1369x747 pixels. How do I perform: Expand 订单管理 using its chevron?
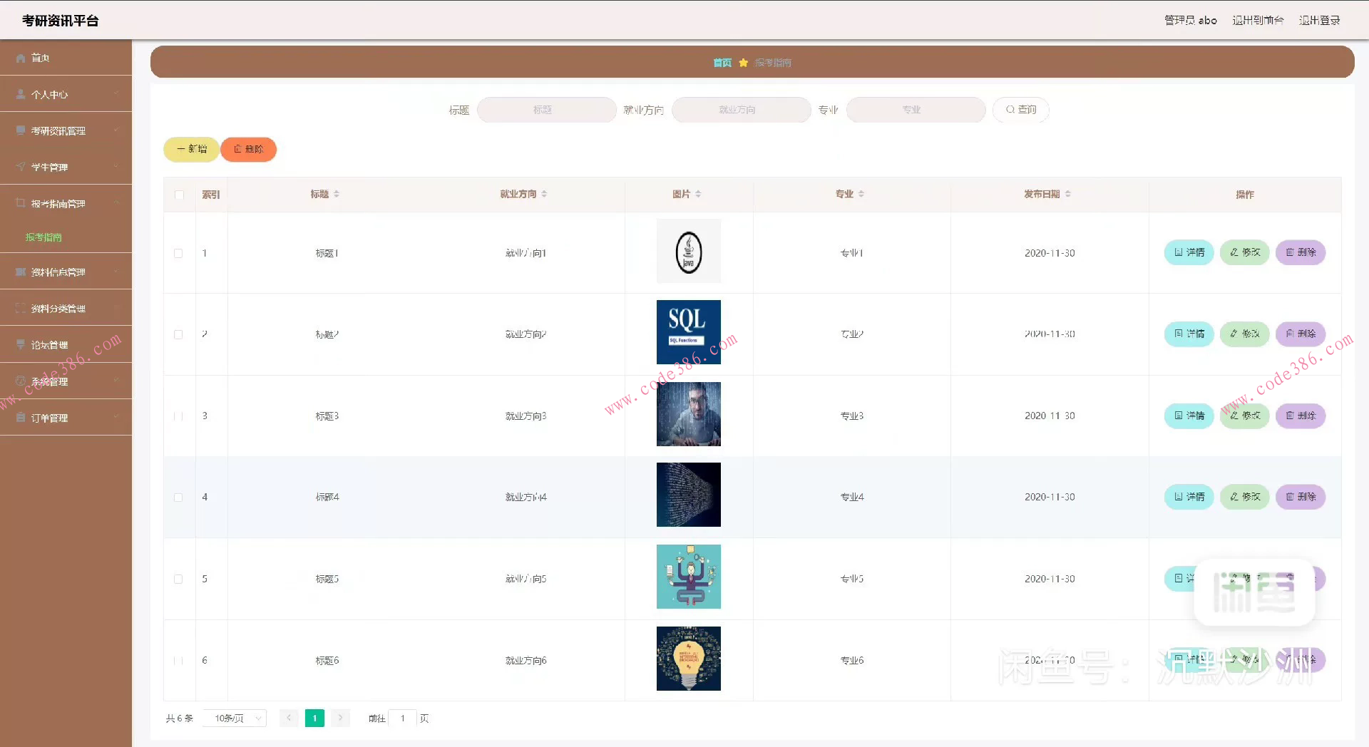point(116,417)
